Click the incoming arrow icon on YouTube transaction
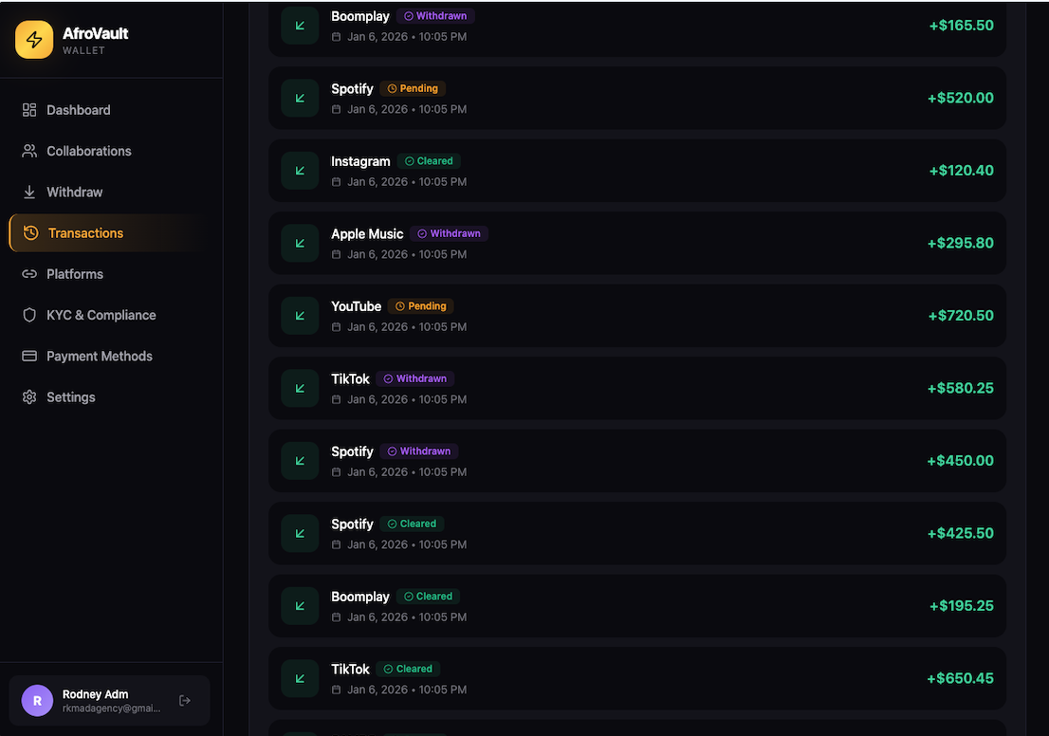Screen dimensions: 1049x736 [x=300, y=316]
